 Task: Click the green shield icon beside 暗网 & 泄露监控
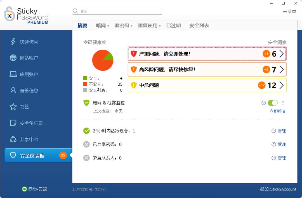86,103
